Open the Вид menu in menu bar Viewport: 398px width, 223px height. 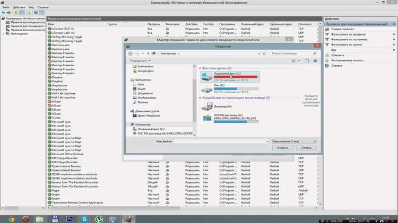point(31,7)
